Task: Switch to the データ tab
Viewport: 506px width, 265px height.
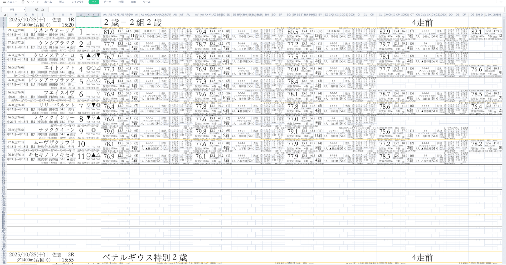Action: 108,2
